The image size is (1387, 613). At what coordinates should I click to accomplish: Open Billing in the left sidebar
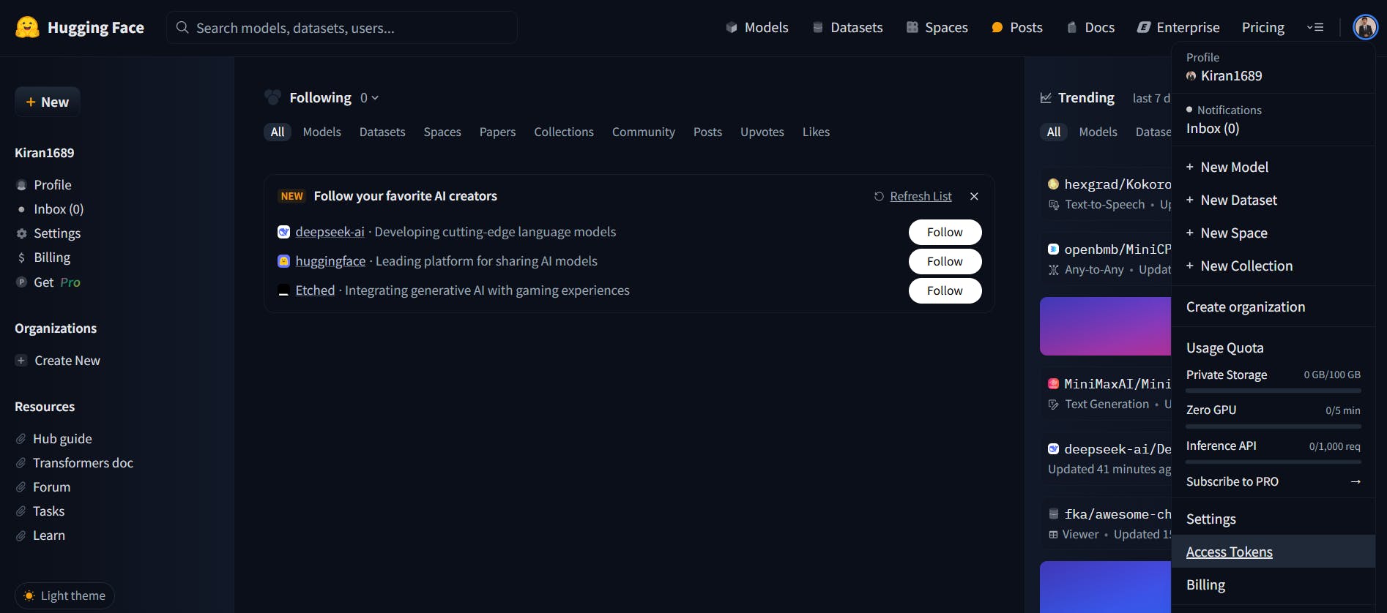tap(43, 257)
